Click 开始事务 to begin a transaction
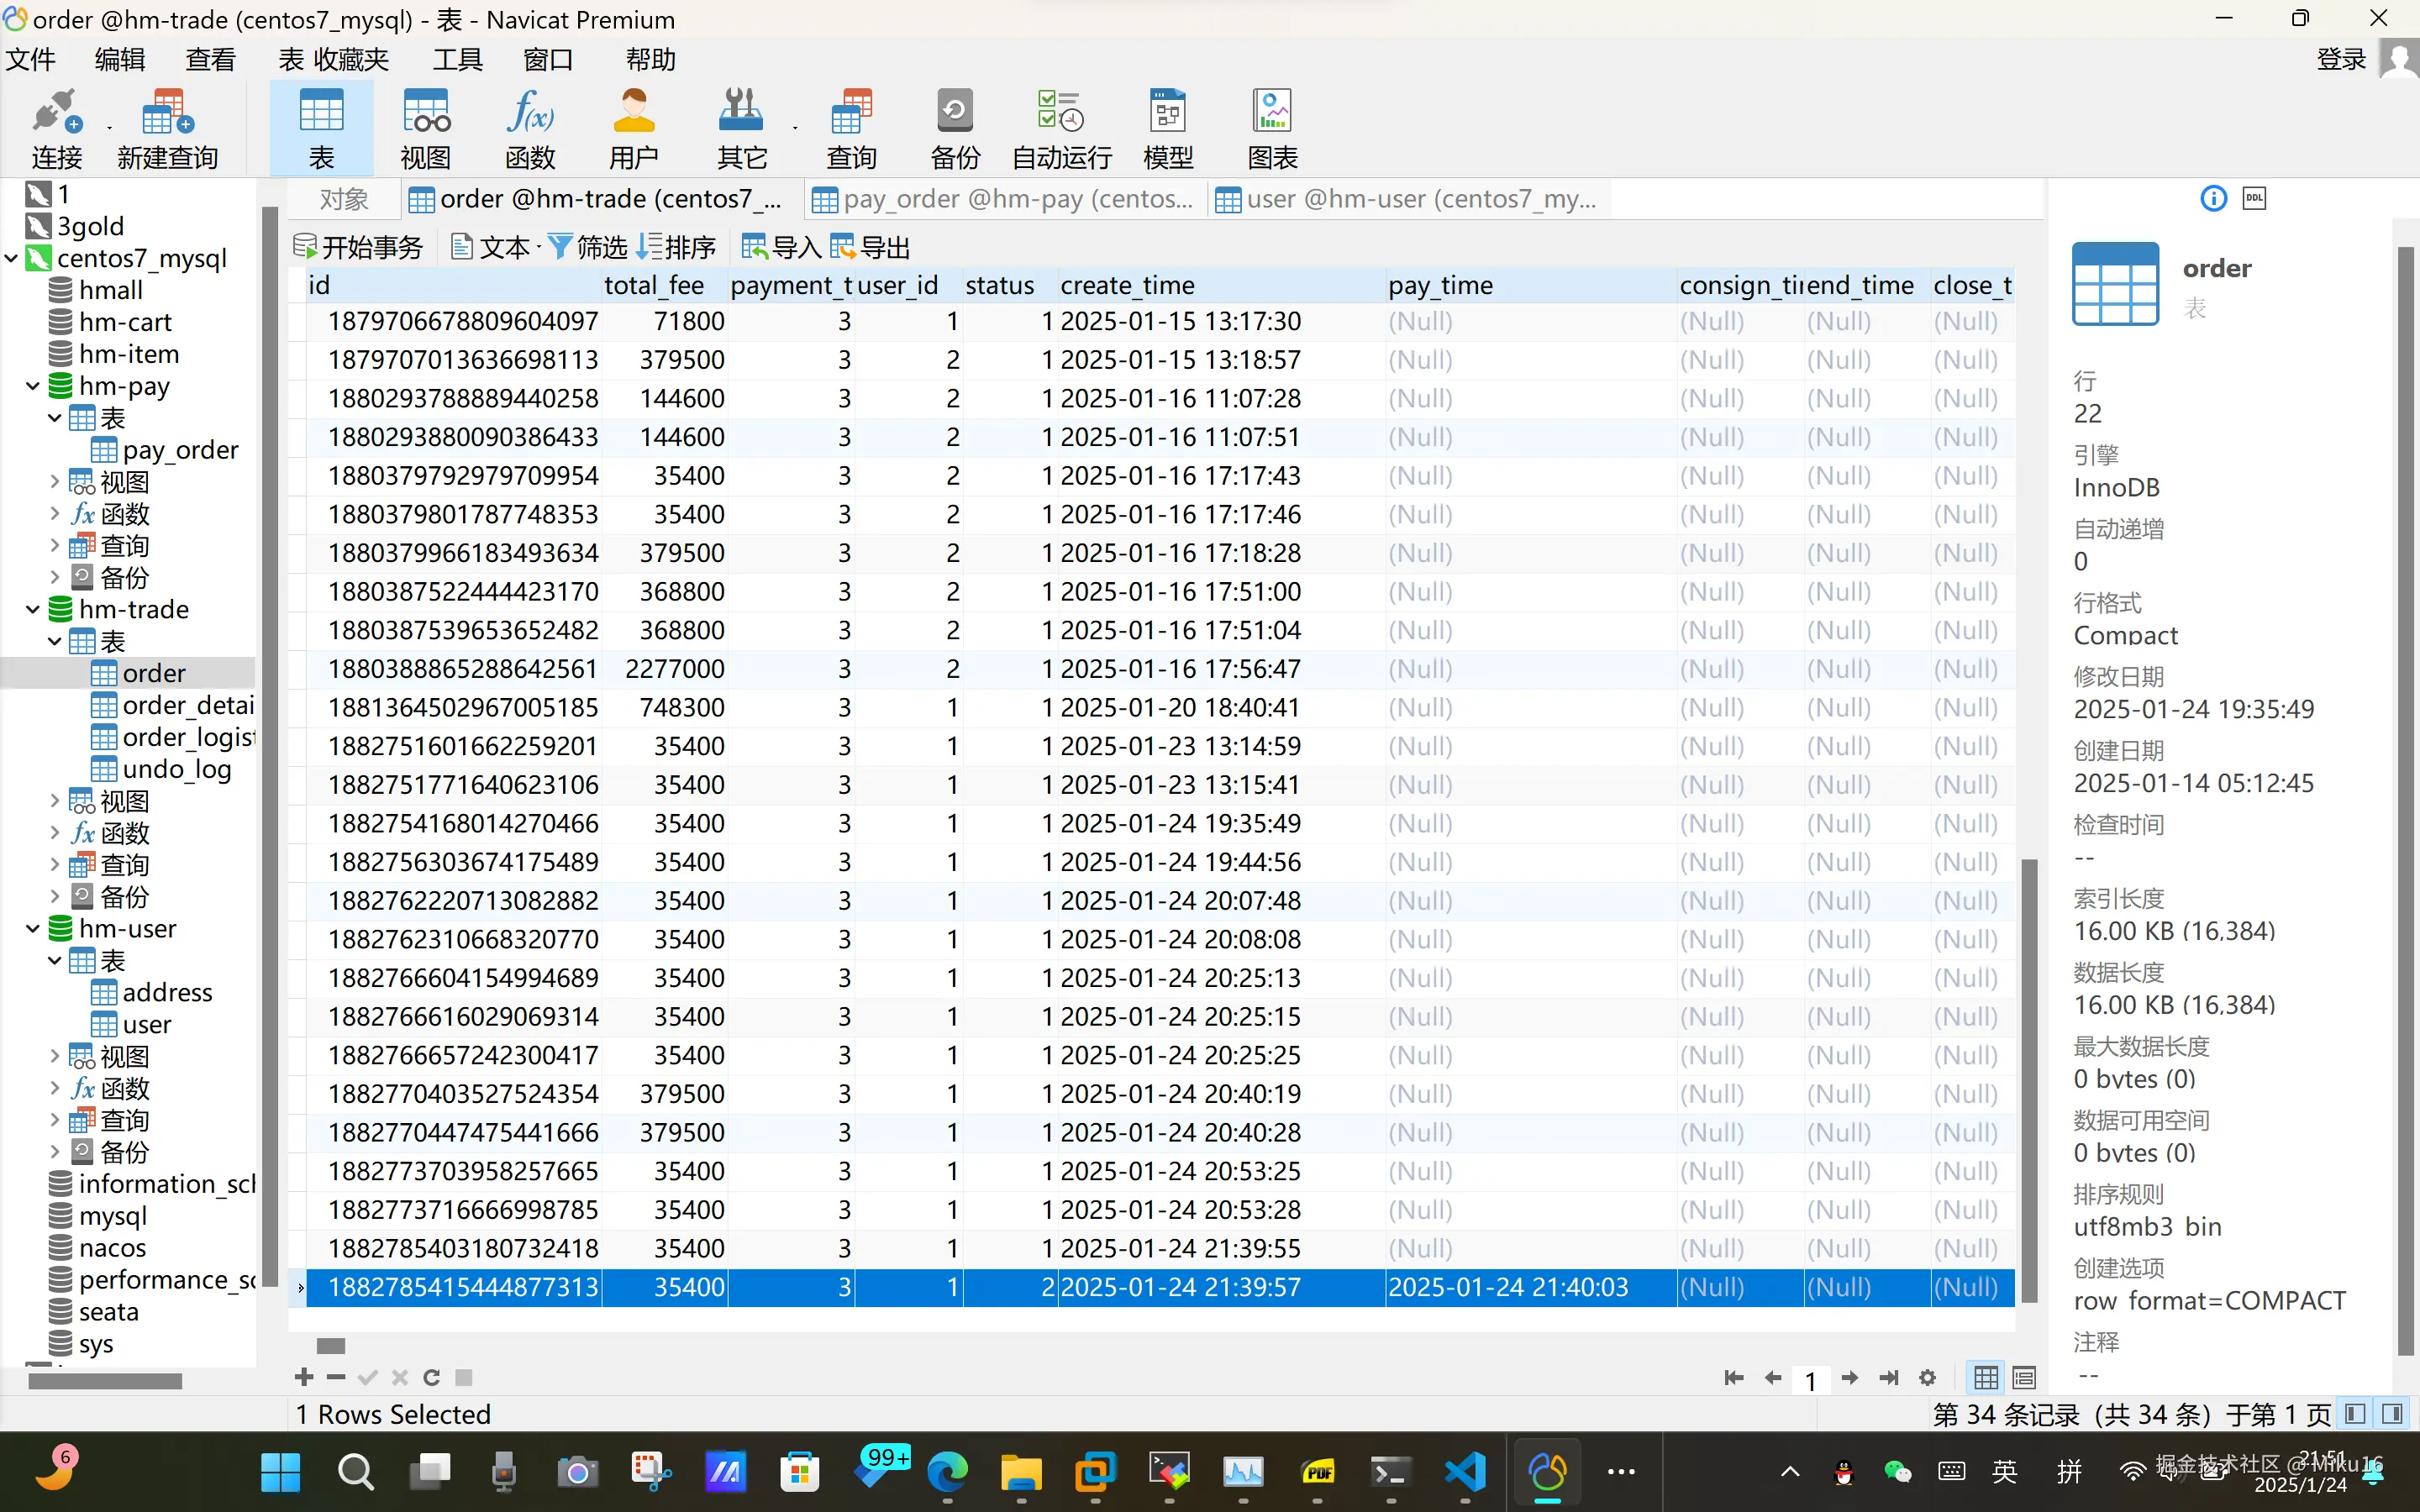 click(x=358, y=247)
